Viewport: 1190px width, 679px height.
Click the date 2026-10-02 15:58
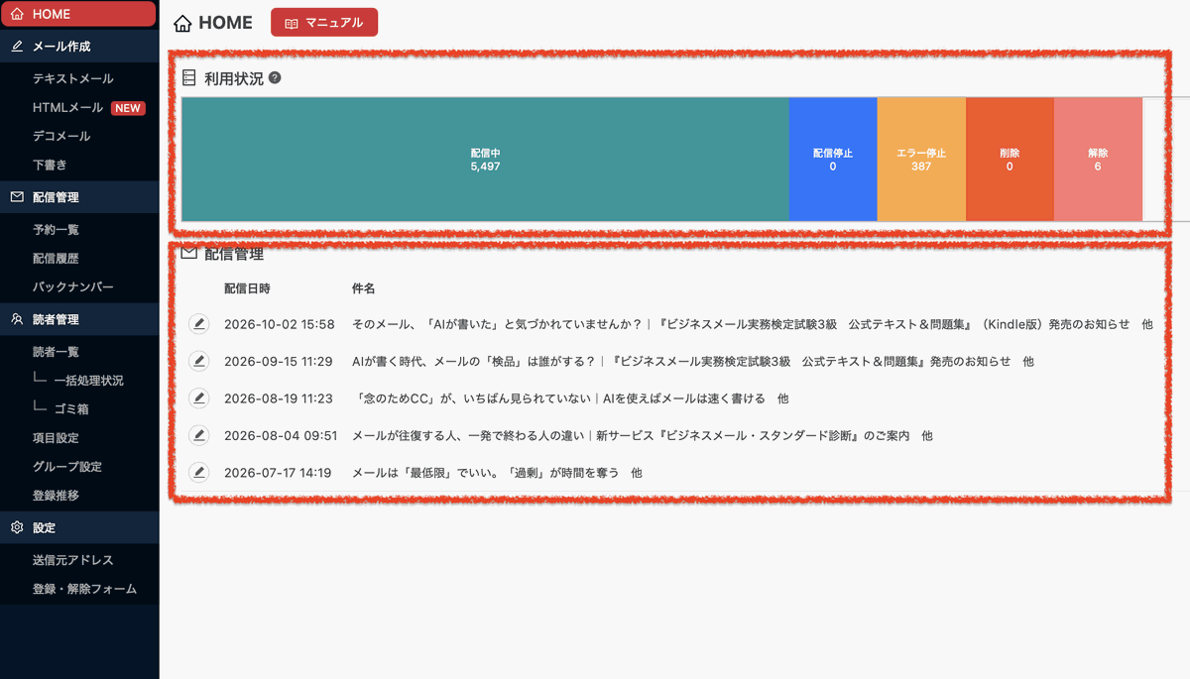[x=280, y=324]
